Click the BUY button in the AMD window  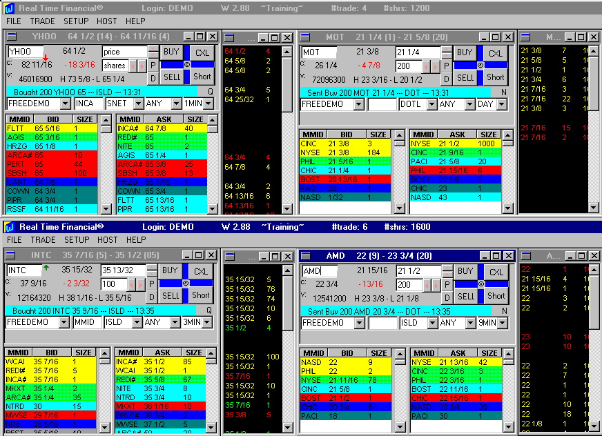click(x=465, y=271)
